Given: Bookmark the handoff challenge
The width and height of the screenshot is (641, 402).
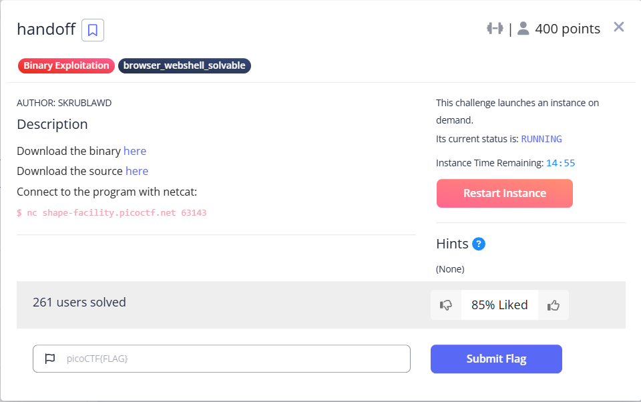Looking at the screenshot, I should pos(93,30).
